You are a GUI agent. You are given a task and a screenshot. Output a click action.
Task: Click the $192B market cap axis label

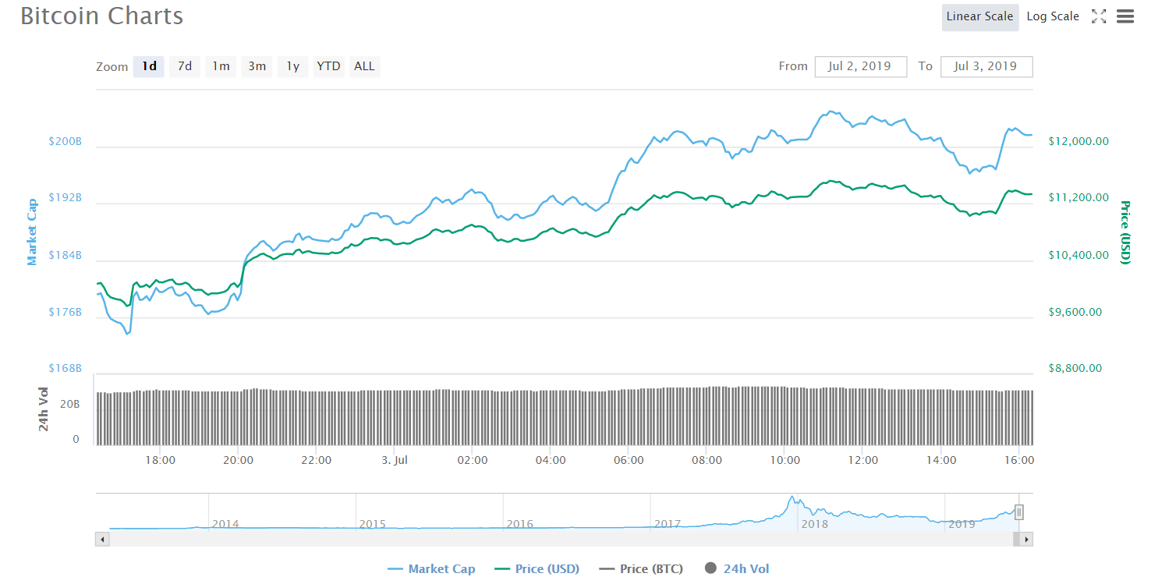click(65, 197)
